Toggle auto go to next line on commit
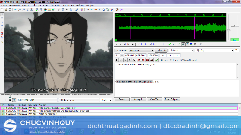 pyautogui.click(x=183, y=44)
